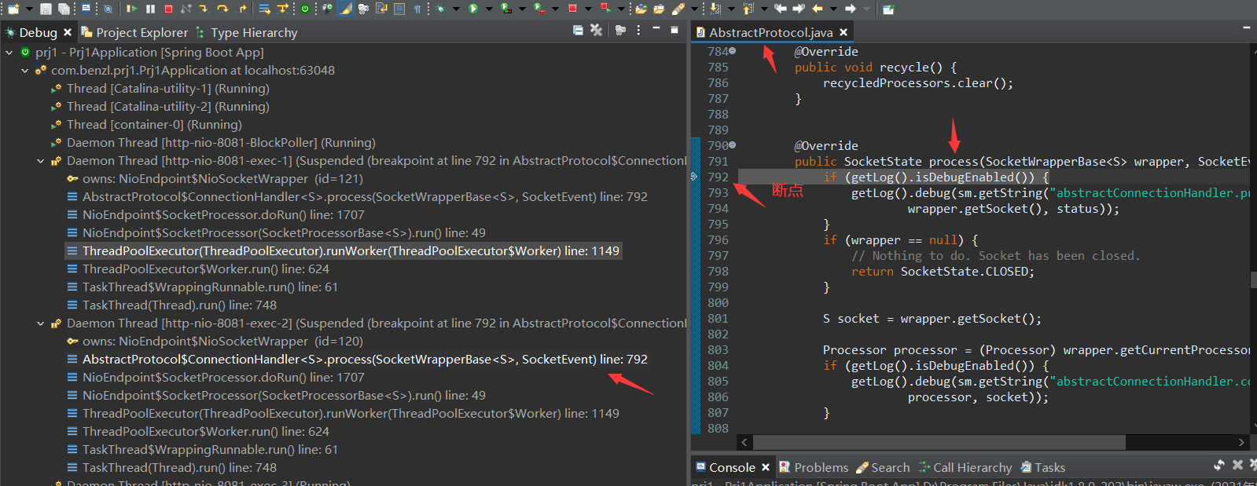The image size is (1257, 486).
Task: Click the New file wizard icon
Action: pyautogui.click(x=13, y=9)
